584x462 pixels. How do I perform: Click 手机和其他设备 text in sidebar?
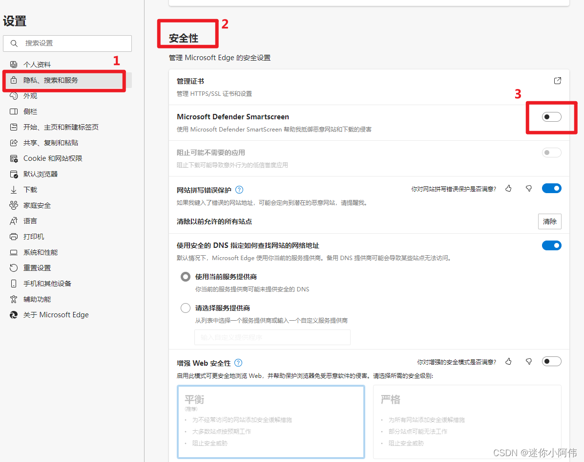pos(47,284)
